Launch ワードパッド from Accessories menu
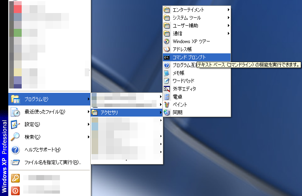Image resolution: width=302 pixels, height=196 pixels. 197,81
